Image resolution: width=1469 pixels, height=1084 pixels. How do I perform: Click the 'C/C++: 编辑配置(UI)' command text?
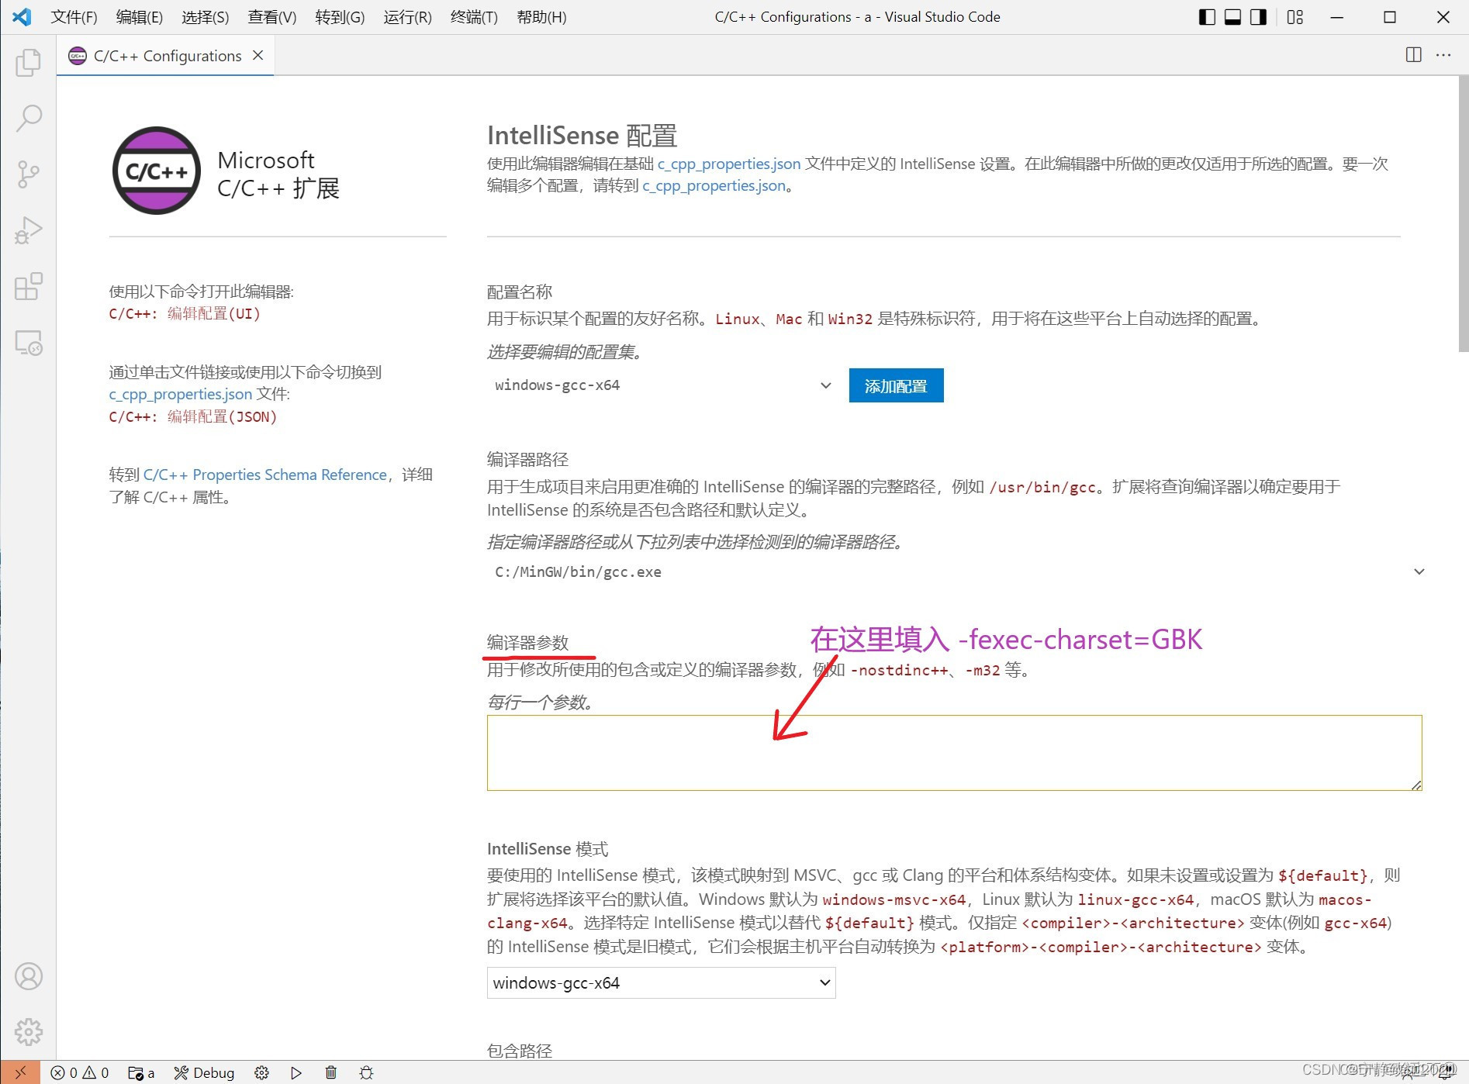(x=185, y=313)
